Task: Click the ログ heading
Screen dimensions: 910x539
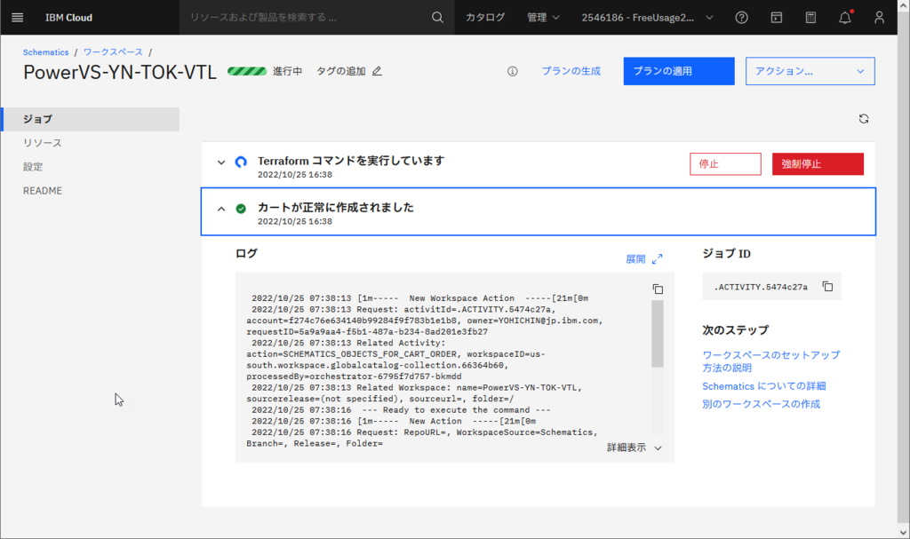Action: pyautogui.click(x=246, y=254)
